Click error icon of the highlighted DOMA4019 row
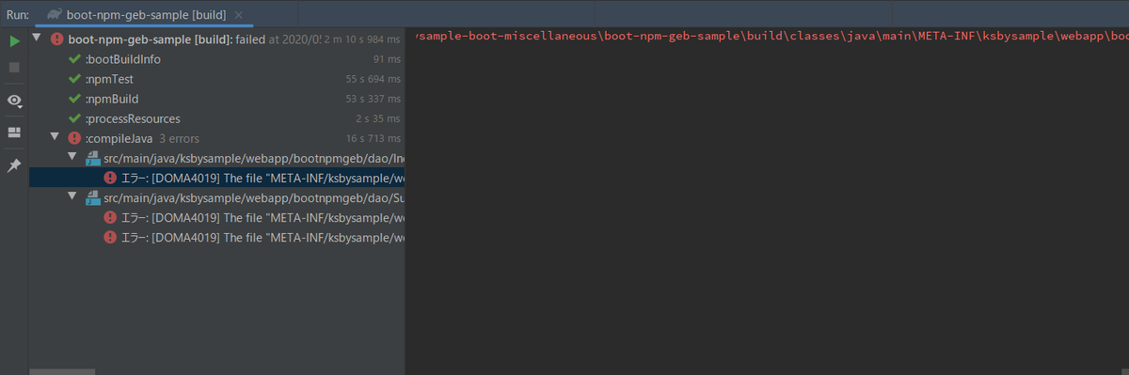This screenshot has height=375, width=1129. coord(110,178)
